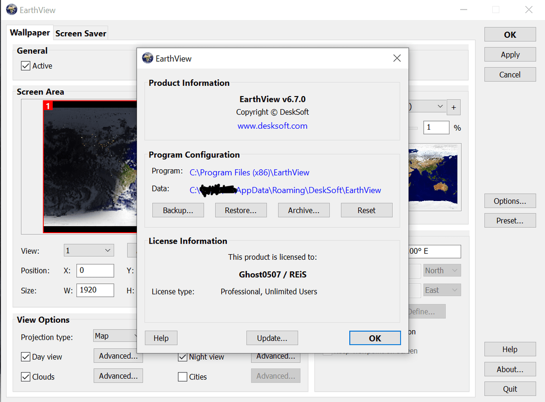Switch to the Wallpaper tab

(30, 33)
